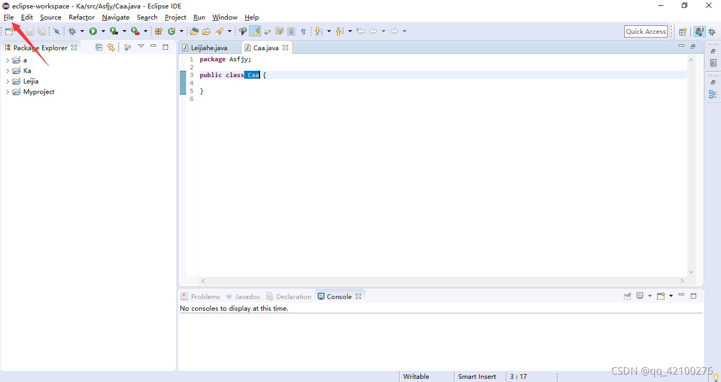Open the Package Explorer View Menu
Image resolution: width=721 pixels, height=382 pixels.
click(141, 46)
